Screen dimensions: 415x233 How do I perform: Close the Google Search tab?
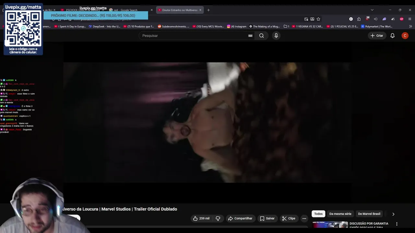[x=151, y=10]
